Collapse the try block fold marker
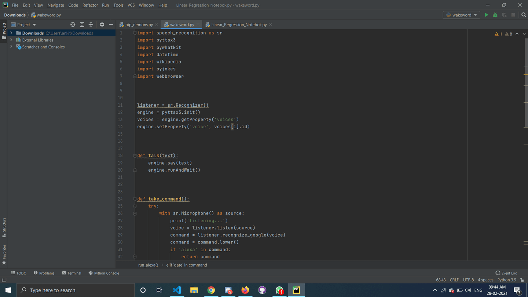The image size is (528, 297). coord(135,206)
